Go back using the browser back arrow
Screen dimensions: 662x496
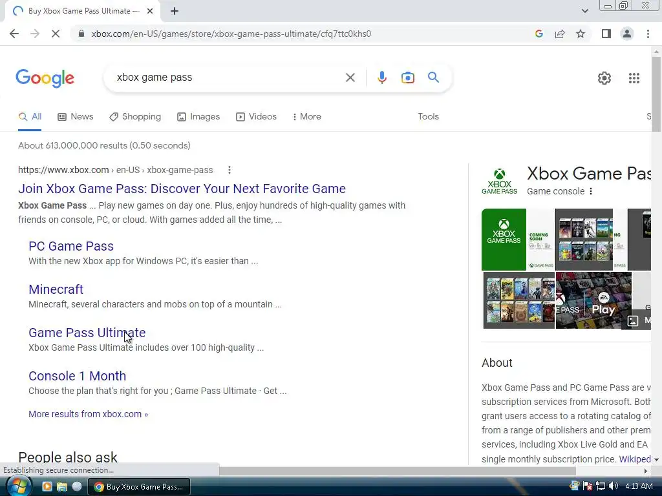pyautogui.click(x=14, y=34)
